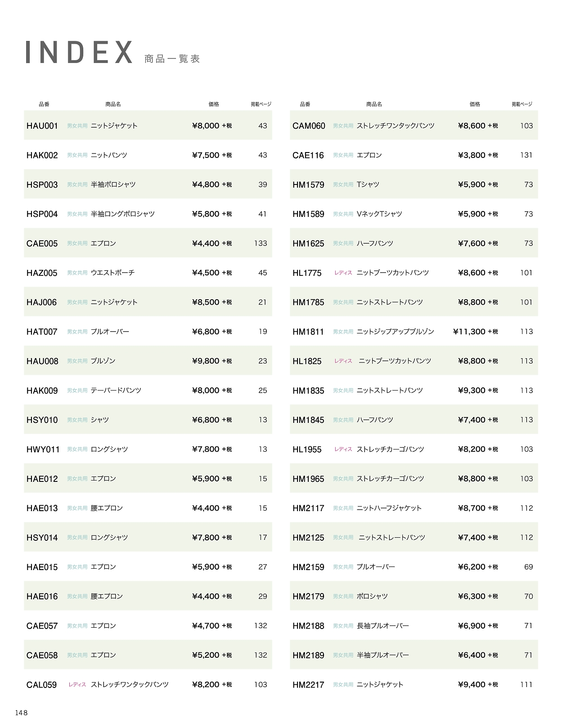The height and width of the screenshot is (728, 576).
Task: Click the page number 148 footer
Action: tap(21, 713)
